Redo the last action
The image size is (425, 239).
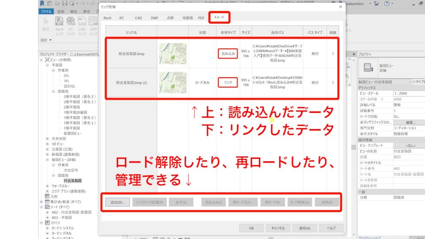point(94,4)
